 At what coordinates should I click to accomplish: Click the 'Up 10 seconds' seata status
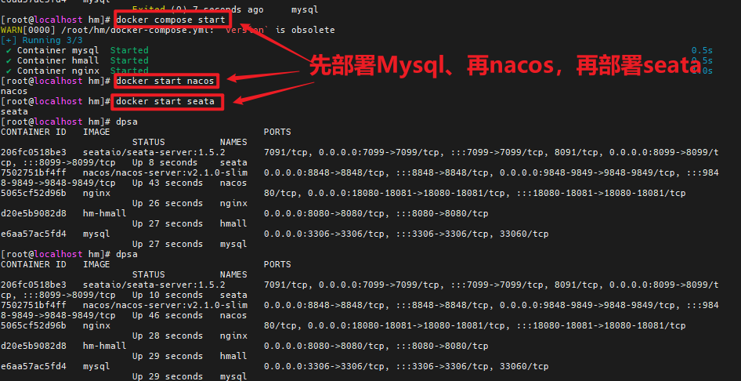[x=167, y=295]
